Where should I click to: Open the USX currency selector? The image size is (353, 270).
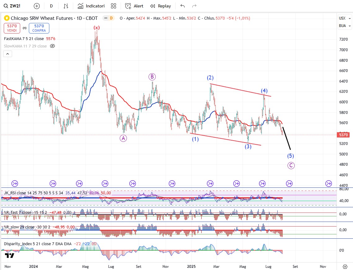point(342,18)
